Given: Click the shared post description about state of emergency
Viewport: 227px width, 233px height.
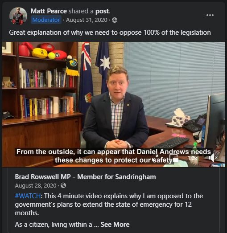Looking at the screenshot, I should [109, 204].
